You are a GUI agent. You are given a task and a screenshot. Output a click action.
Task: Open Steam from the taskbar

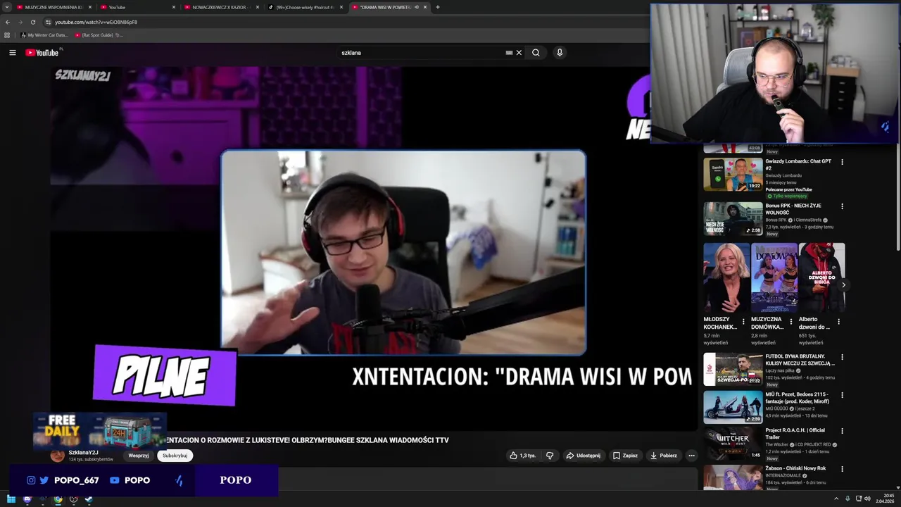89,499
